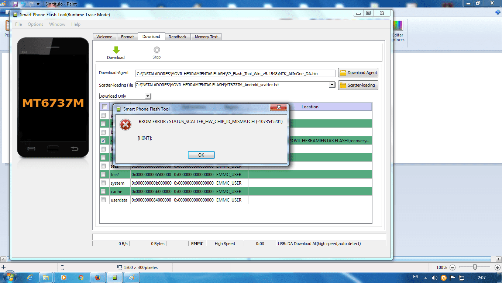Image resolution: width=502 pixels, height=283 pixels.
Task: Toggle the select-all checkbox in table header
Action: [104, 107]
